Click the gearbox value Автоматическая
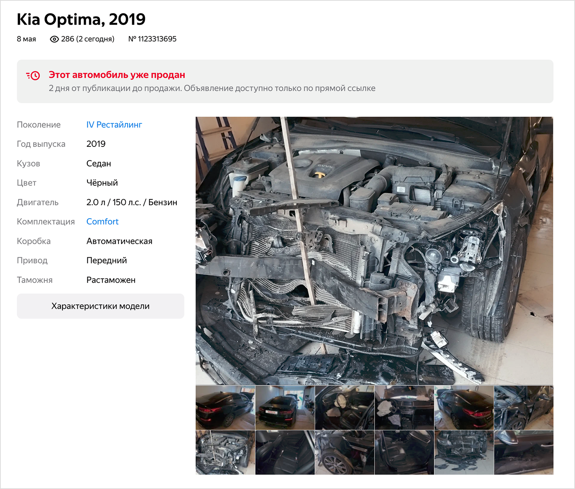The width and height of the screenshot is (575, 489). 120,241
